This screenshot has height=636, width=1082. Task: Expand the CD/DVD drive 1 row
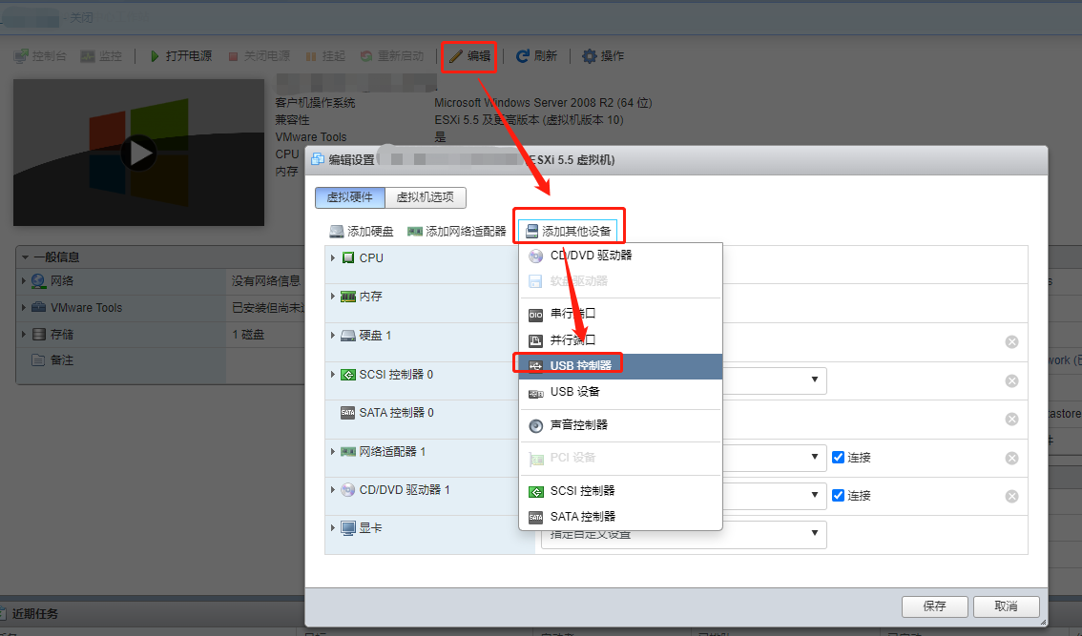pos(333,490)
